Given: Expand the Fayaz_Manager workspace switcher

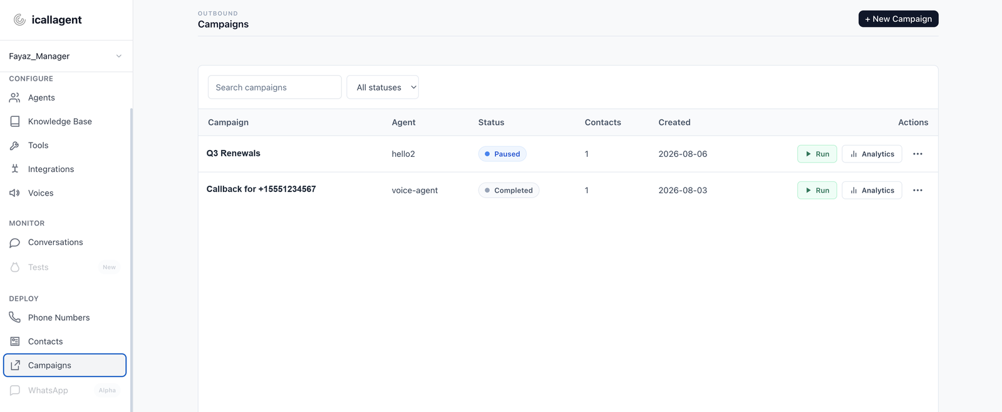Looking at the screenshot, I should (x=66, y=56).
